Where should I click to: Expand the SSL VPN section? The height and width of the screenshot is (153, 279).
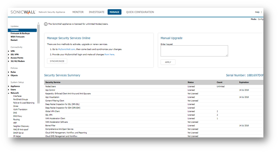(9, 54)
